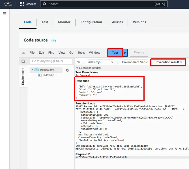
Task: Open index.mjs in the file tree
Action: pyautogui.click(x=49, y=75)
